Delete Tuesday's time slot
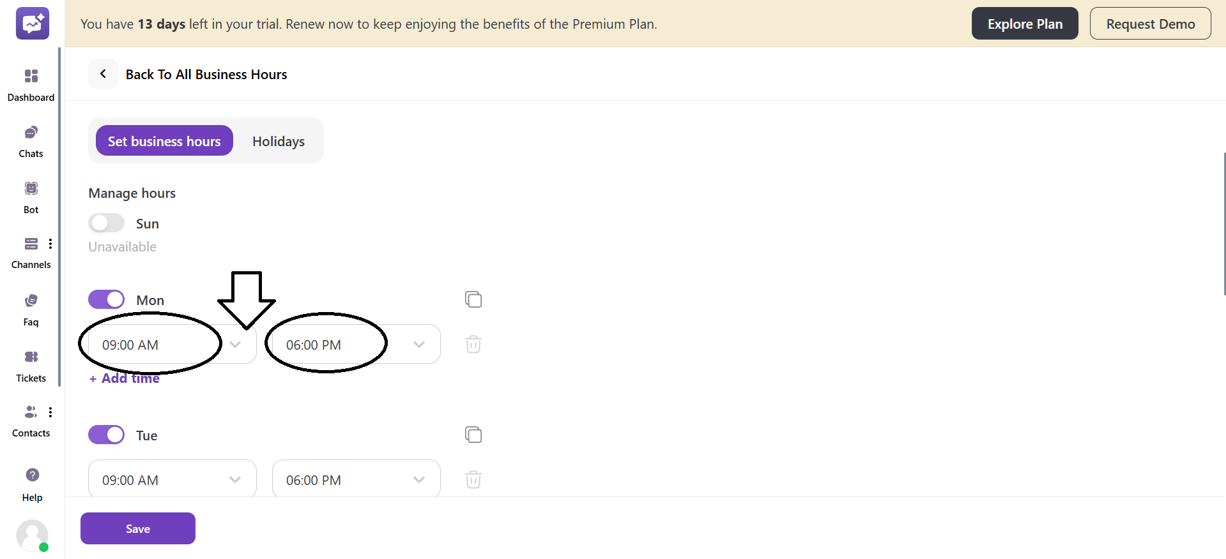 pyautogui.click(x=473, y=479)
